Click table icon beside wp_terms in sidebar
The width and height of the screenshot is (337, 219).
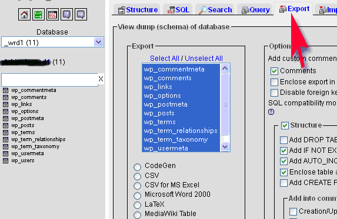click(x=6, y=132)
